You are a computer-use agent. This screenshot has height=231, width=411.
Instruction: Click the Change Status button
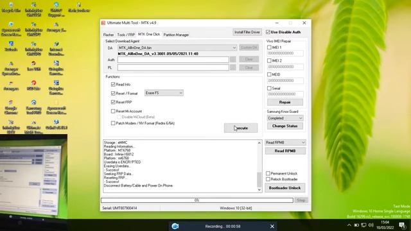(285, 126)
